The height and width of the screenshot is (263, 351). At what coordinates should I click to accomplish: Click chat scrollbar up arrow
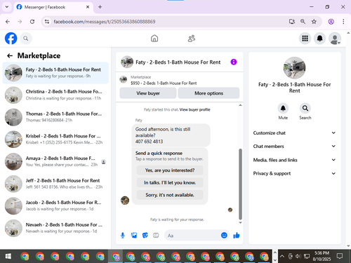240,105
